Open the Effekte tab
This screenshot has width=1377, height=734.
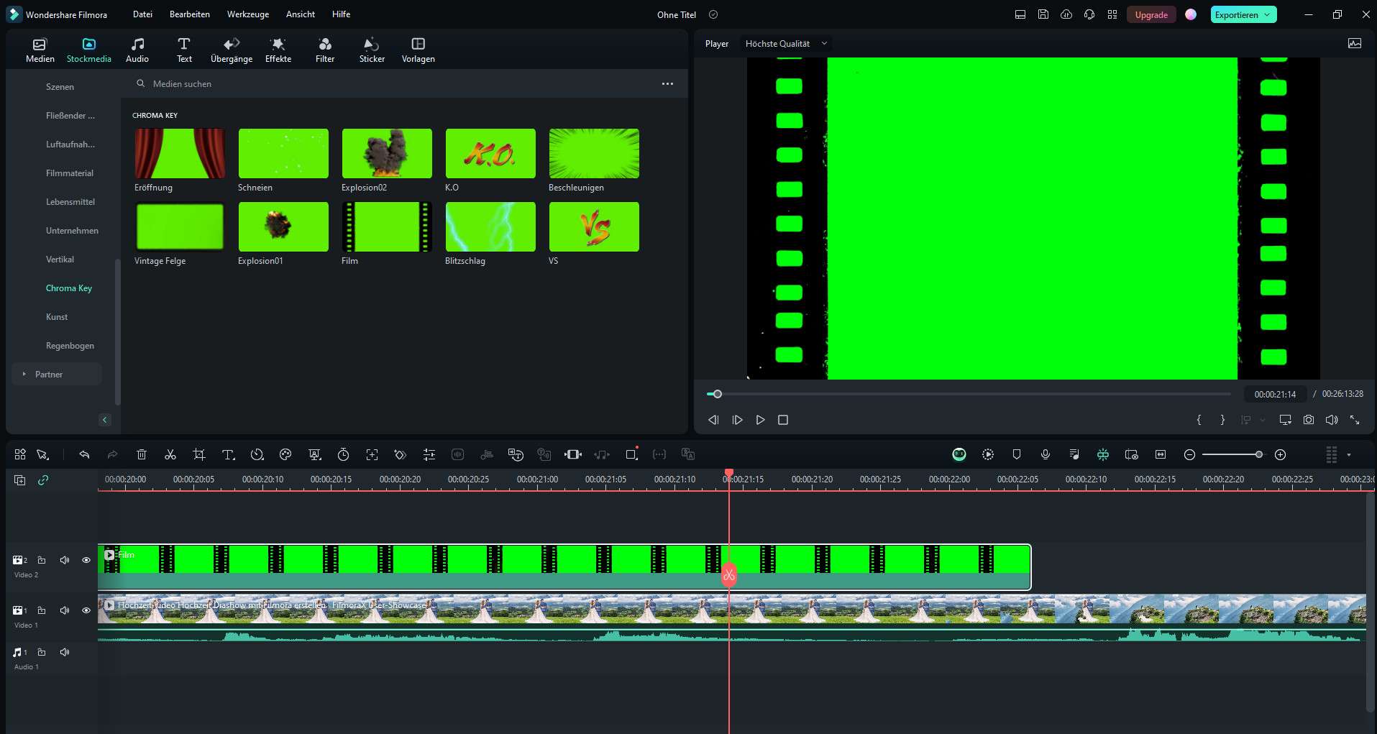click(x=278, y=50)
